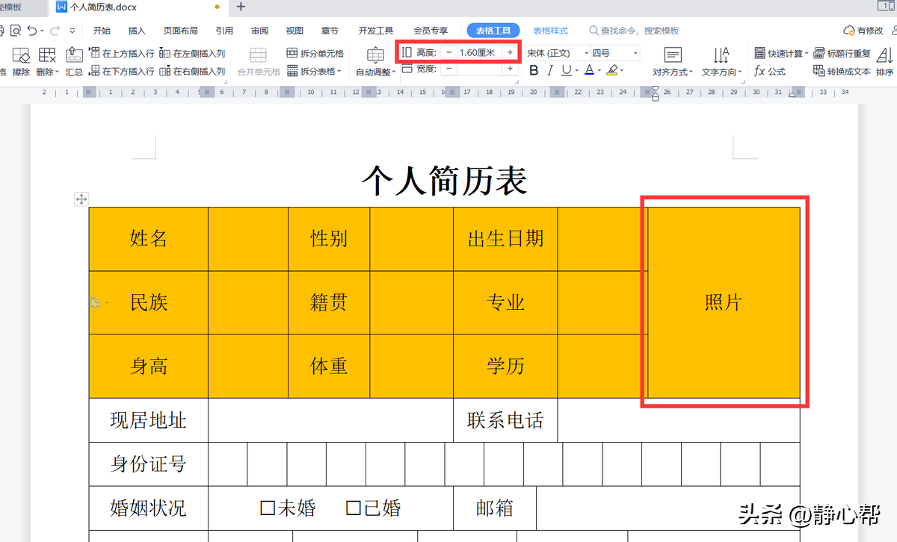
Task: Increase row height with plus button
Action: pos(511,52)
